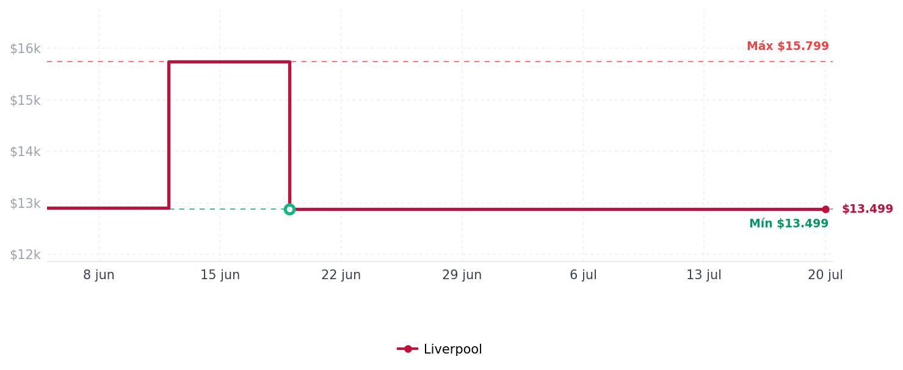Viewport: 903px width, 370px height.
Task: Click the Máx $15.799 label
Action: click(x=788, y=46)
